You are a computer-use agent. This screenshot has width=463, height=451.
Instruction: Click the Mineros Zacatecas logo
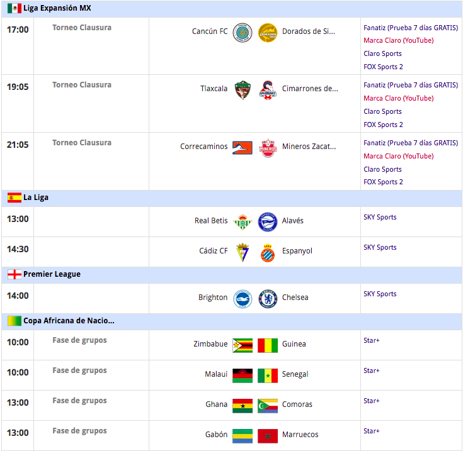[x=268, y=148]
